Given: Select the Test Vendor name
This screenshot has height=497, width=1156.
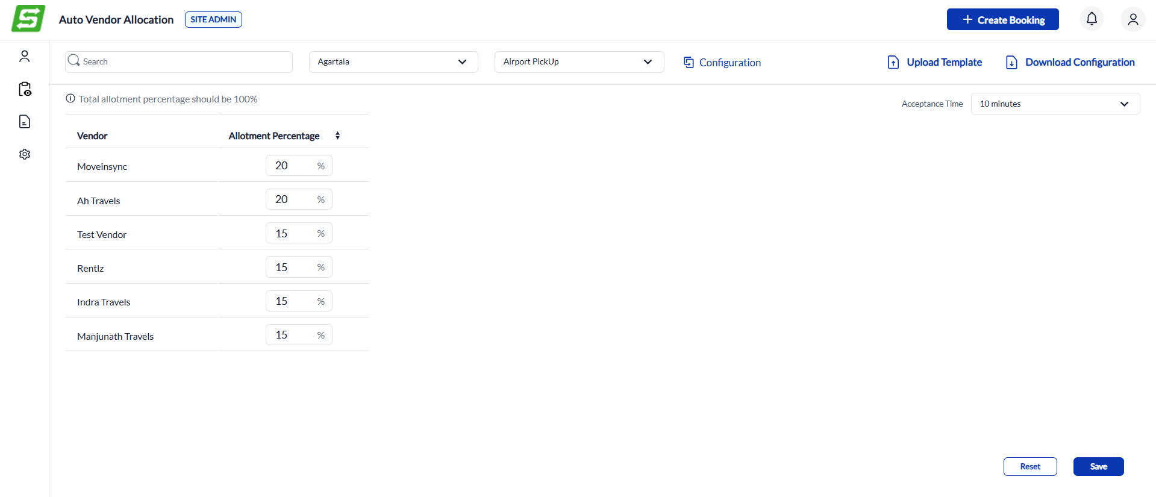Looking at the screenshot, I should coord(102,234).
